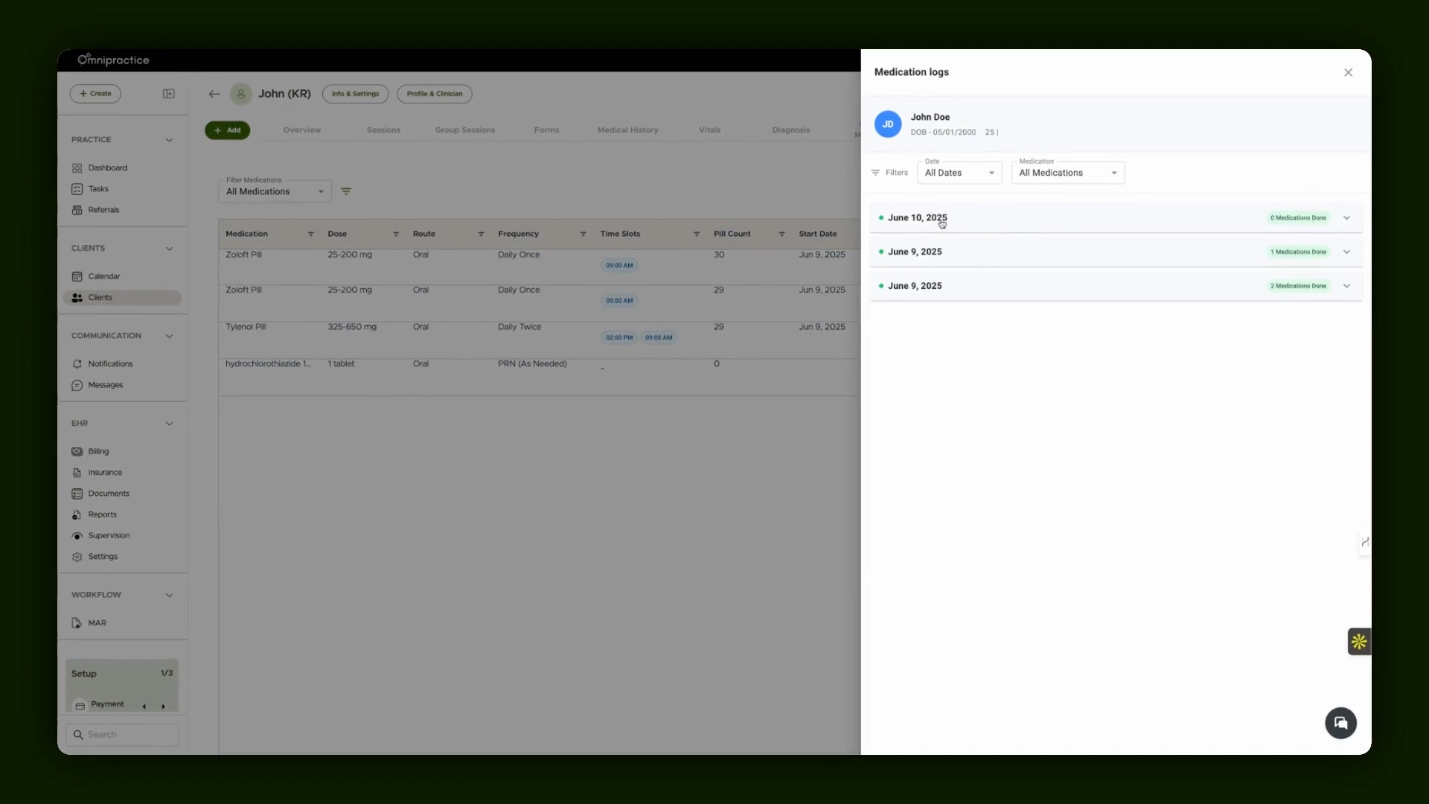This screenshot has height=804, width=1429.
Task: Switch to the Vitals tab
Action: click(709, 130)
